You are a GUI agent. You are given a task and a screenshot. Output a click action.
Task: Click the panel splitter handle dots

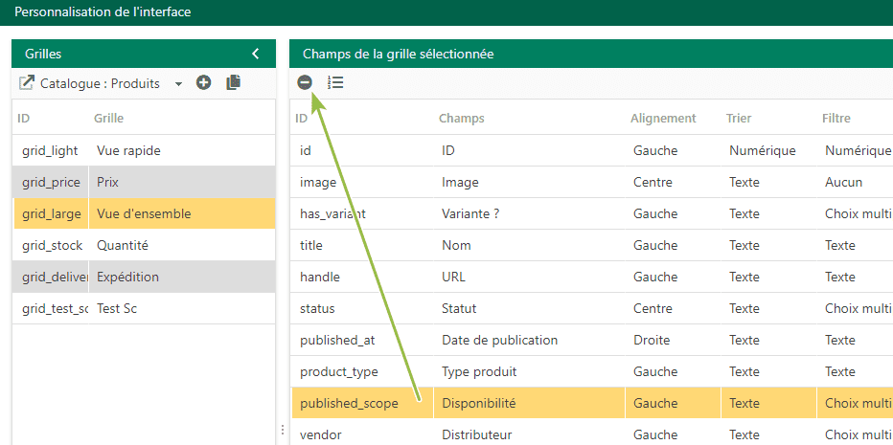(283, 429)
